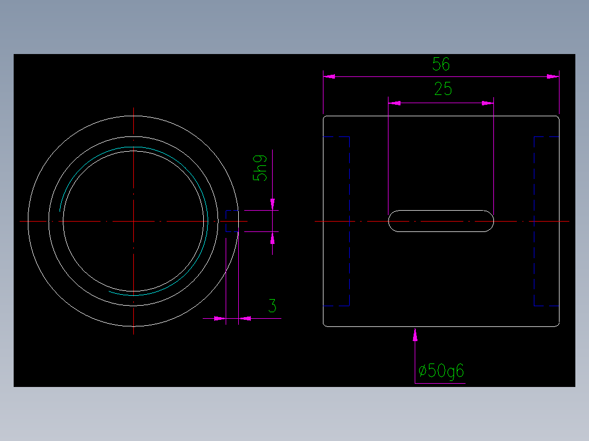Select the ø50g6 diameter annotation text
This screenshot has width=589, height=441.
click(x=441, y=371)
